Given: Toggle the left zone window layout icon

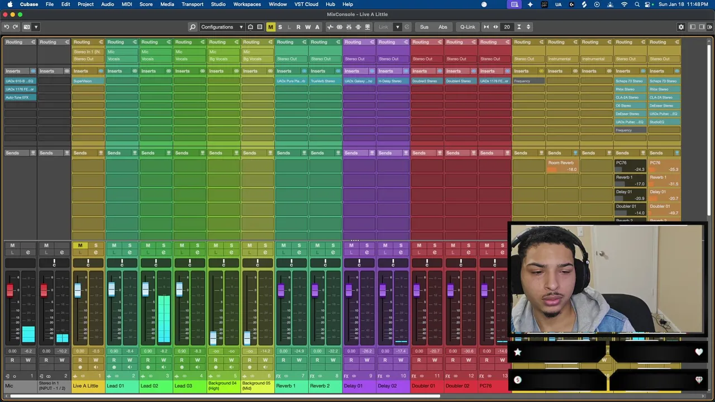Looking at the screenshot, I should [x=693, y=27].
